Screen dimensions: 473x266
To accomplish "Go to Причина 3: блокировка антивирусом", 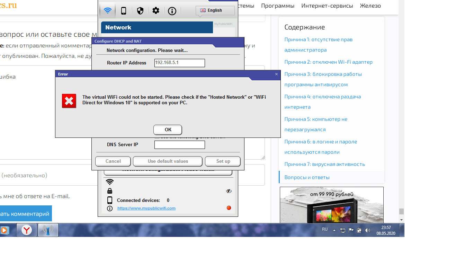I will tap(323, 79).
